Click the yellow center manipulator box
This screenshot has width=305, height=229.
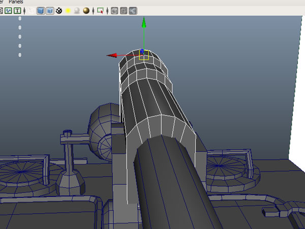point(144,55)
